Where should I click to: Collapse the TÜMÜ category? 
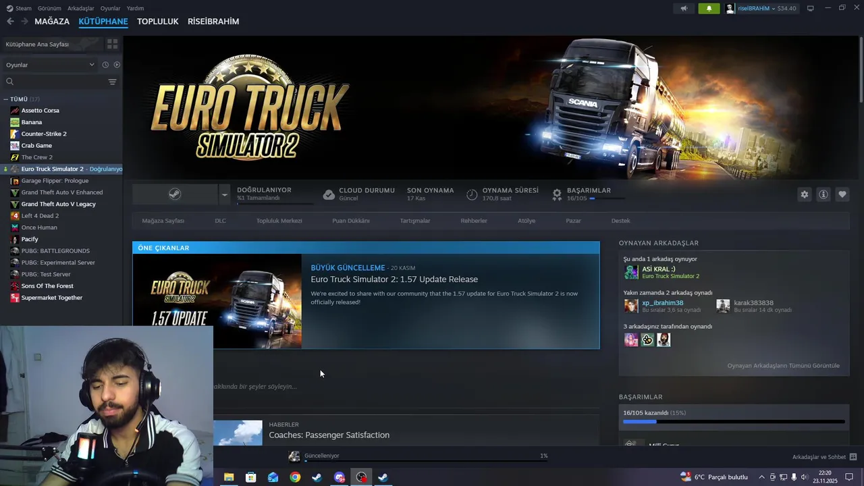[5, 99]
